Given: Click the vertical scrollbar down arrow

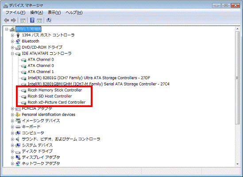Looking at the screenshot, I should tap(237, 164).
